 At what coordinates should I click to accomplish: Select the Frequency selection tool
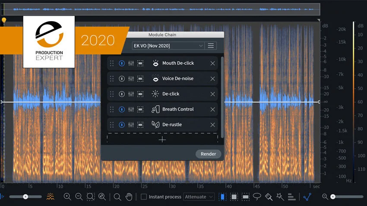coord(245,197)
